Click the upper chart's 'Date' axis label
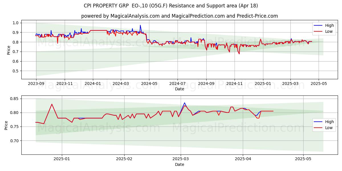Viewport: 342px width, 171px height. click(180, 89)
